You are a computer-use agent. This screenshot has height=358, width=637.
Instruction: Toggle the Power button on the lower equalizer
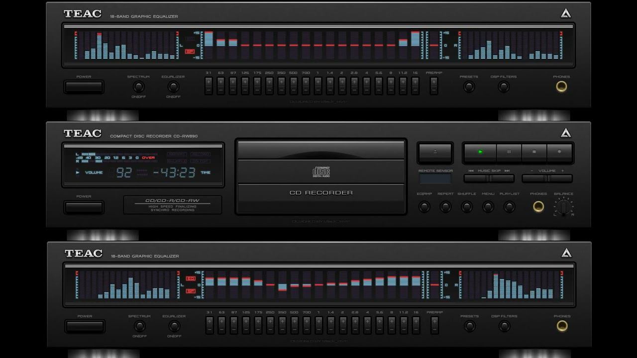pos(85,326)
